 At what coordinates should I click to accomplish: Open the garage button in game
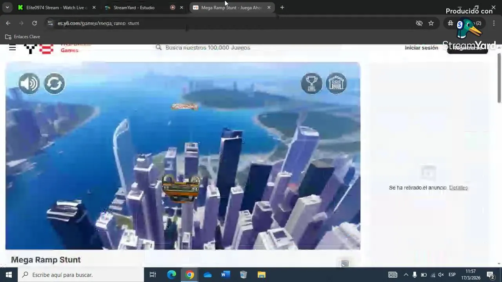click(x=336, y=83)
